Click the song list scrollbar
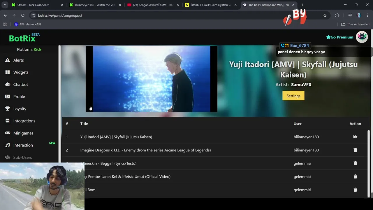 369,163
